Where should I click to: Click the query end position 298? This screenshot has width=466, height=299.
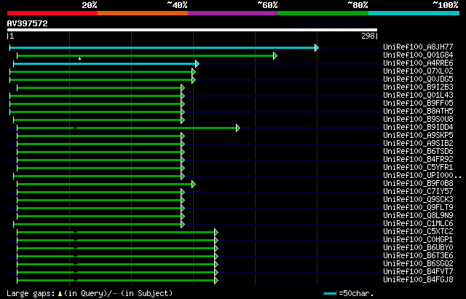(368, 36)
